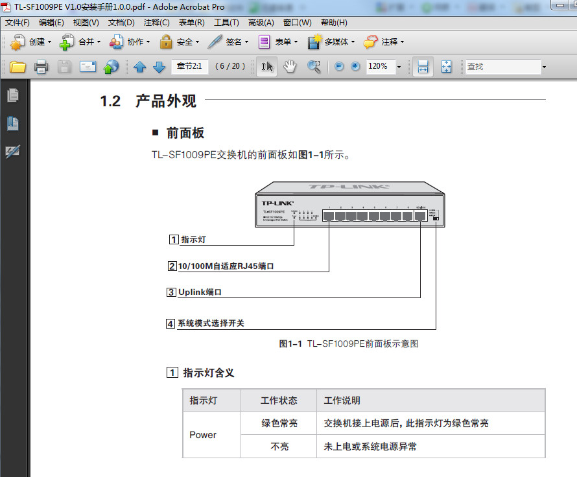Open the 表单(R) menu
The height and width of the screenshot is (477, 577).
[x=191, y=23]
